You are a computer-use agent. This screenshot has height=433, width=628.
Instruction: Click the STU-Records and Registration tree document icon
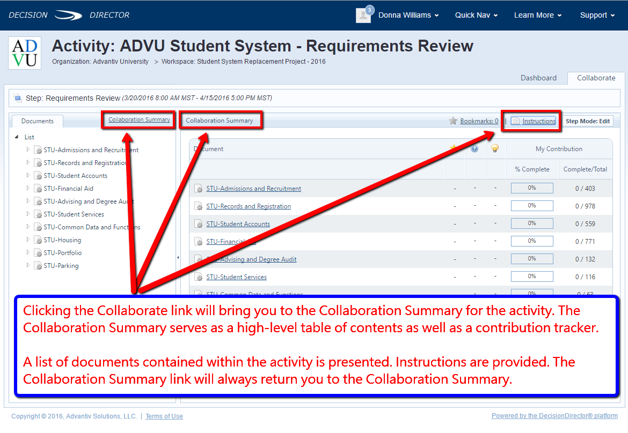[x=38, y=163]
